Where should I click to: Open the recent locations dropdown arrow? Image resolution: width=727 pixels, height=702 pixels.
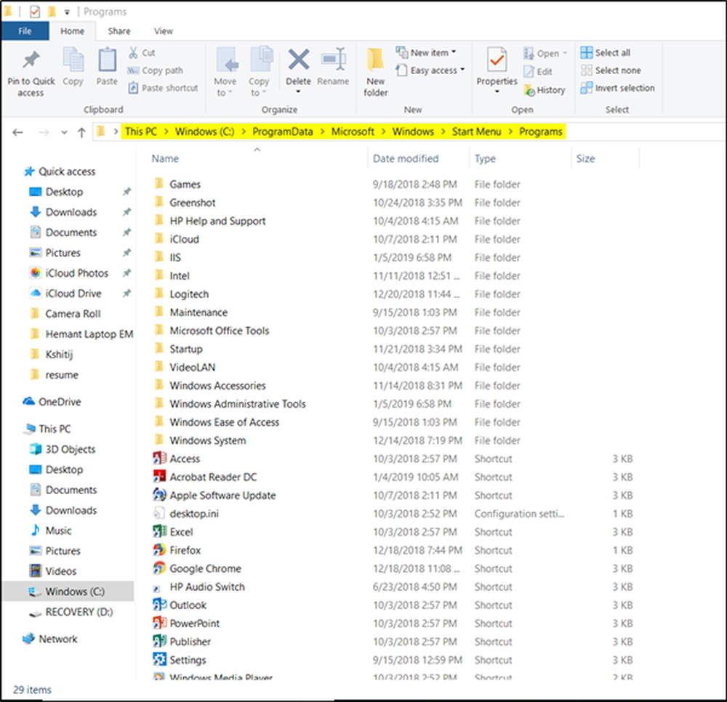pos(64,132)
